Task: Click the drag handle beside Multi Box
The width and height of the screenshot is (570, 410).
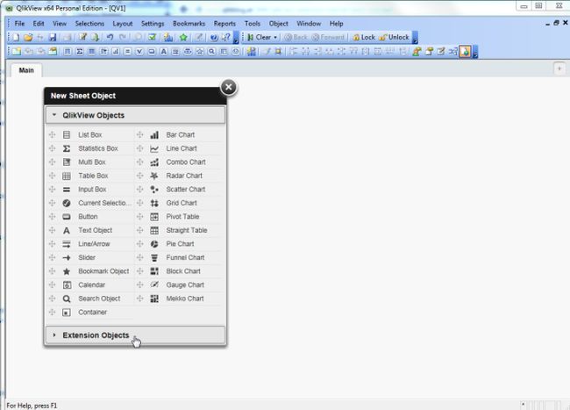Action: (53, 162)
